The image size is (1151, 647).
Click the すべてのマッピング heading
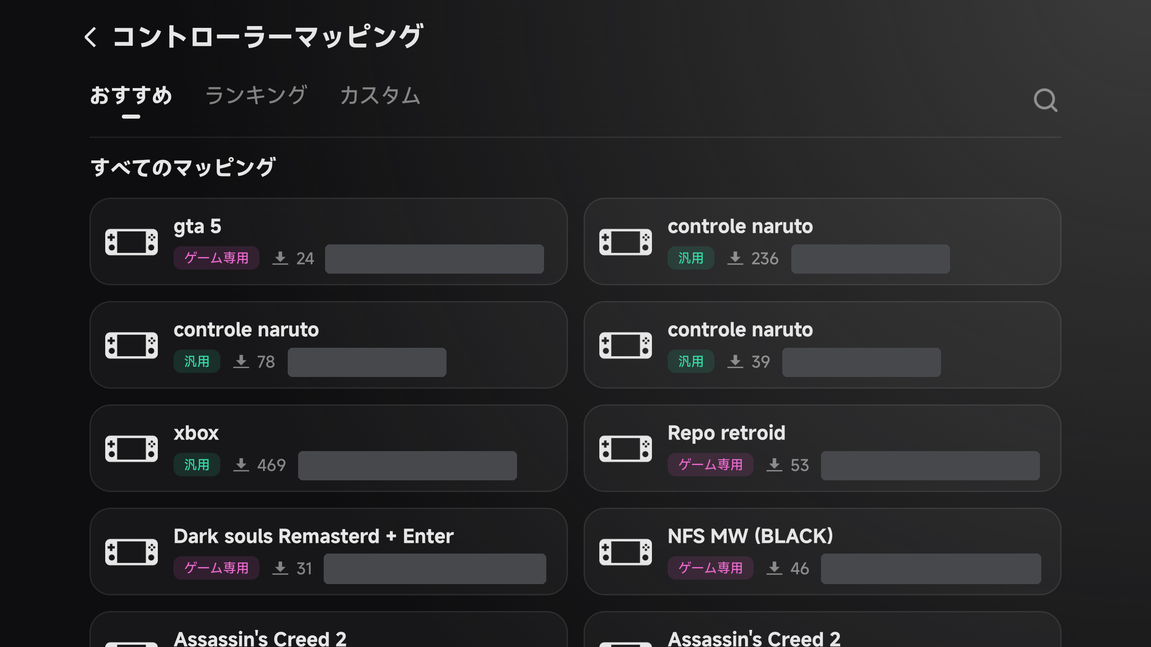[183, 167]
